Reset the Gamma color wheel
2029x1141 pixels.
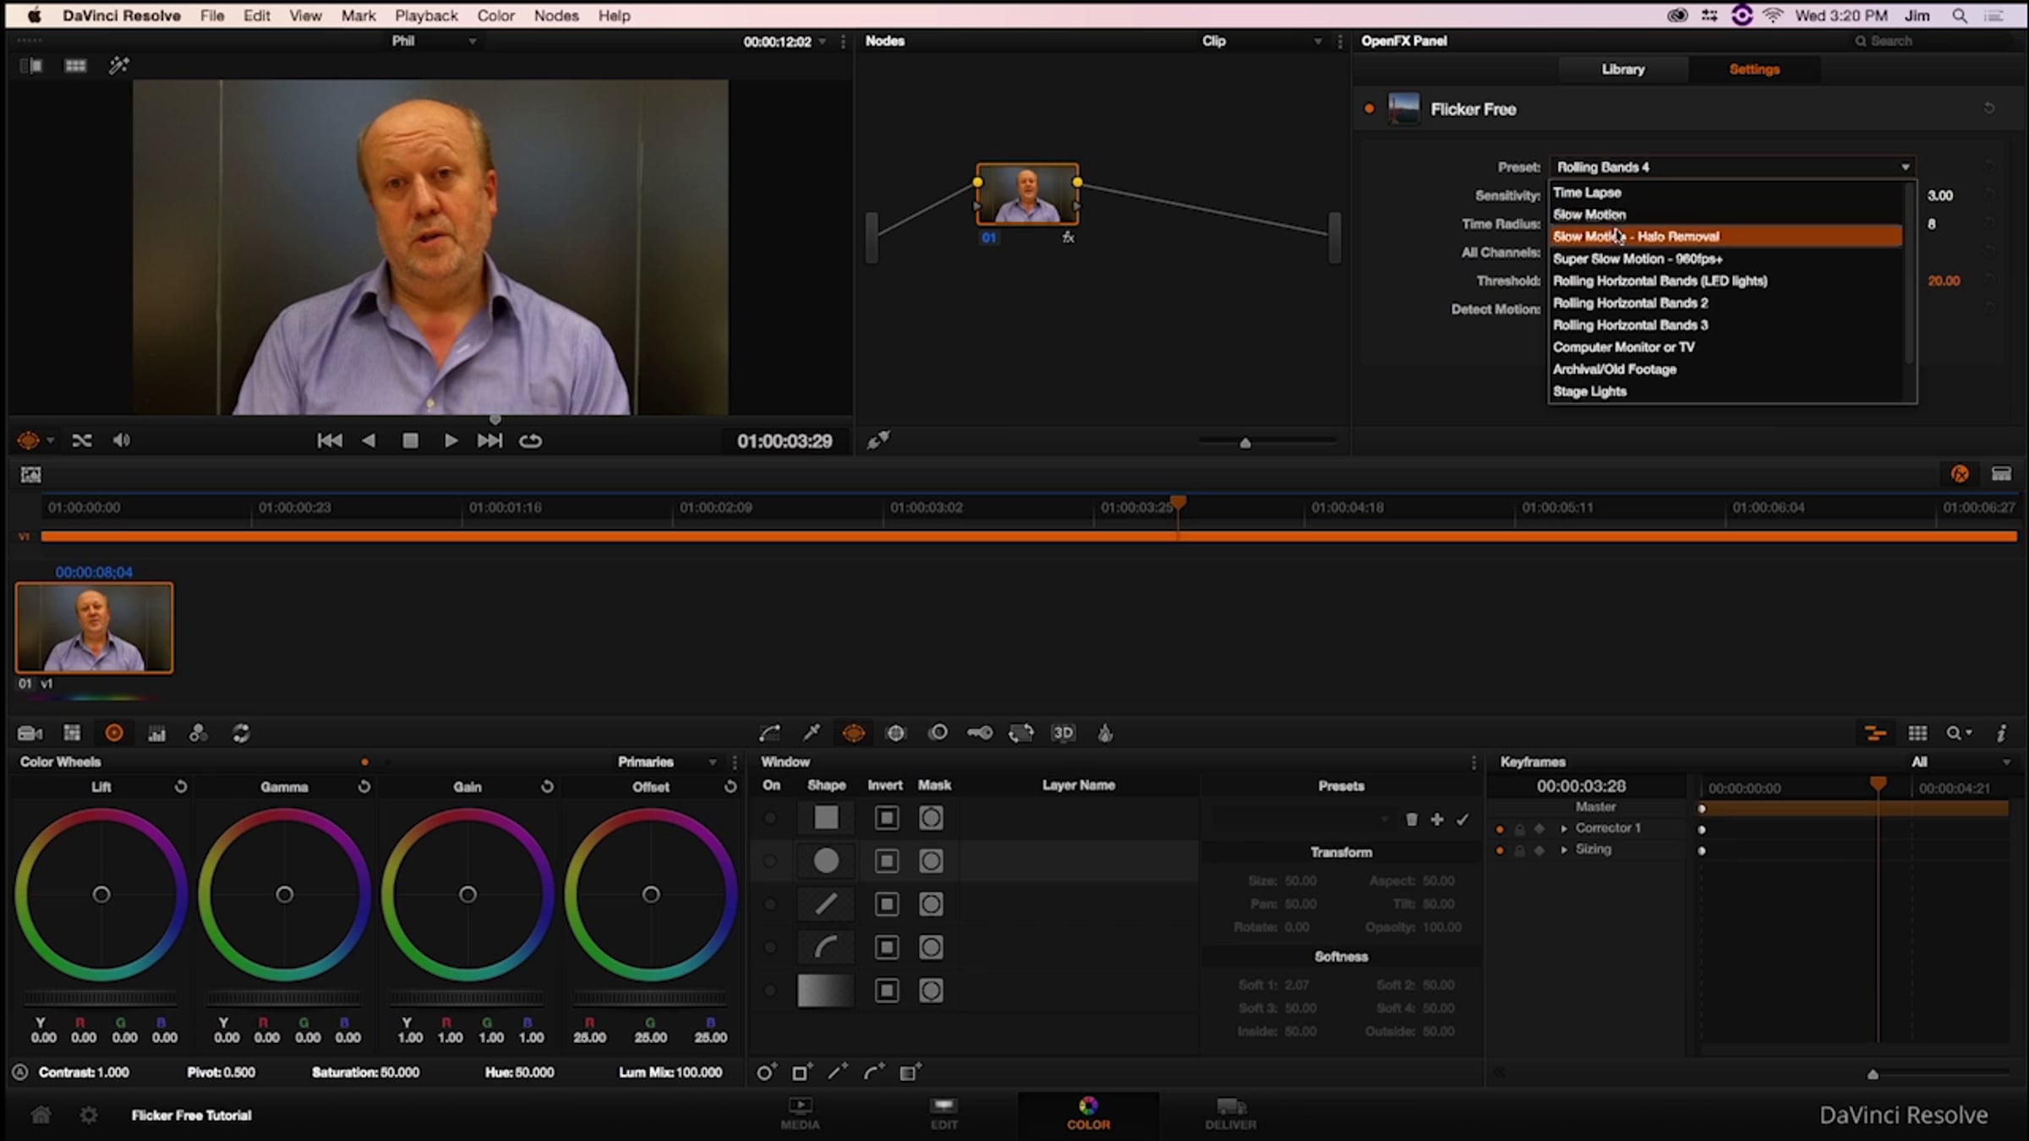364,787
